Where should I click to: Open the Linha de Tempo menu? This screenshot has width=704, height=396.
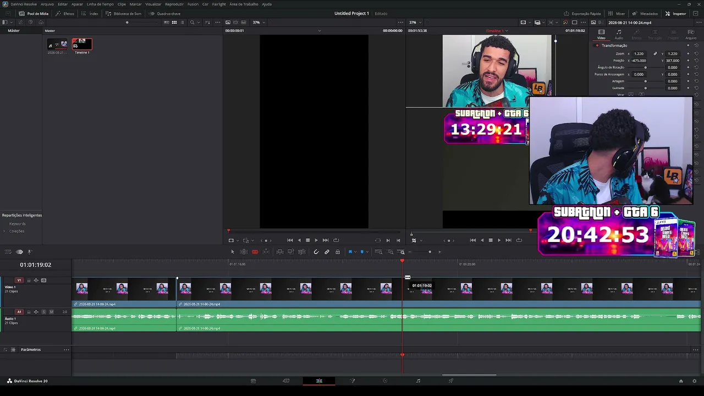click(100, 4)
